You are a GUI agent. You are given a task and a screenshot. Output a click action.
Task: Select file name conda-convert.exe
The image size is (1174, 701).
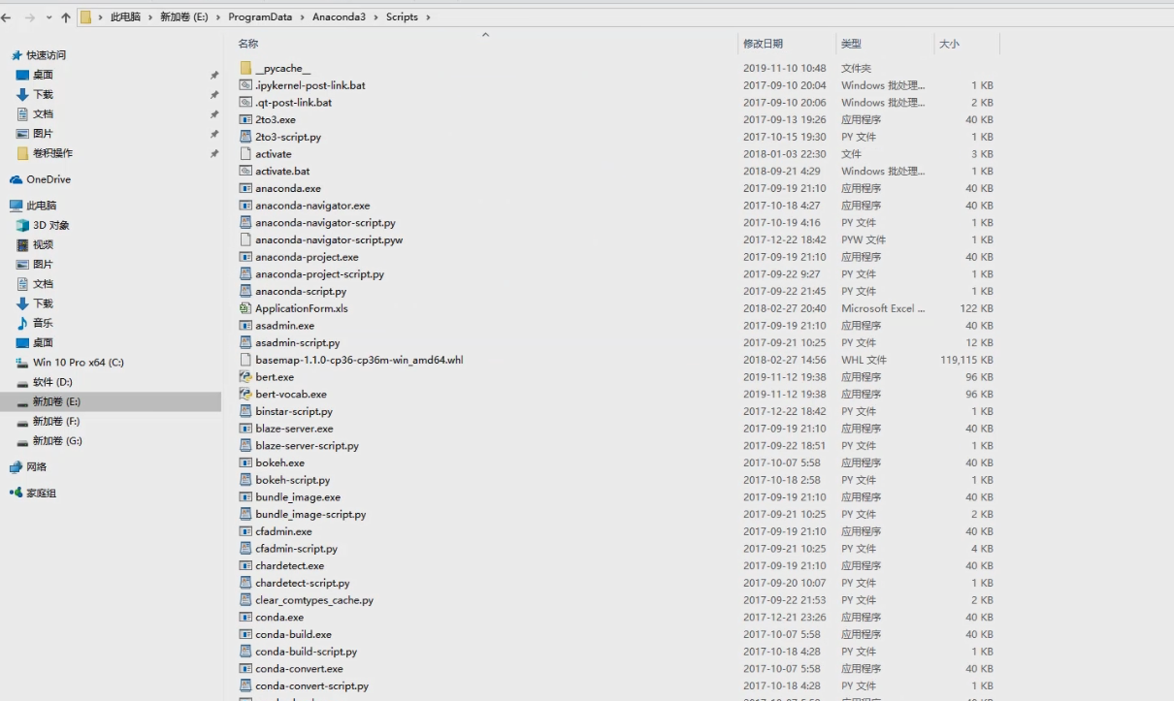coord(299,669)
